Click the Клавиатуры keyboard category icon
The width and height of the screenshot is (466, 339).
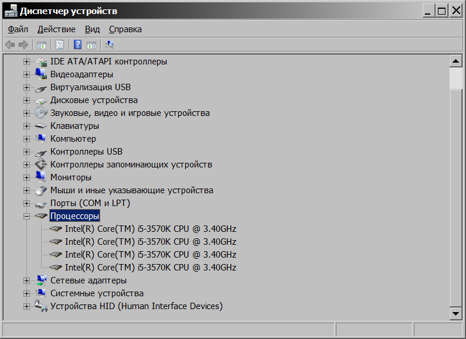[40, 126]
